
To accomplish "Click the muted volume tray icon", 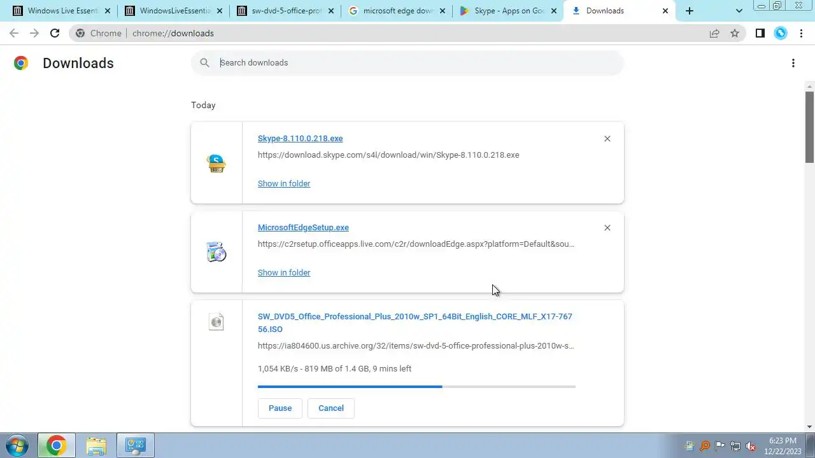I will click(751, 446).
